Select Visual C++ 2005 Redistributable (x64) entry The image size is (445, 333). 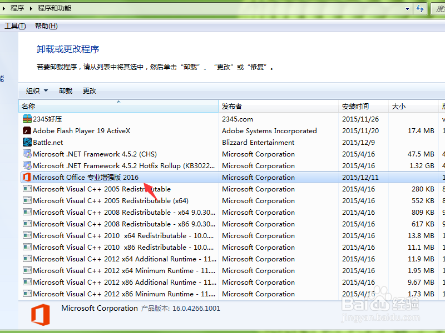point(111,200)
